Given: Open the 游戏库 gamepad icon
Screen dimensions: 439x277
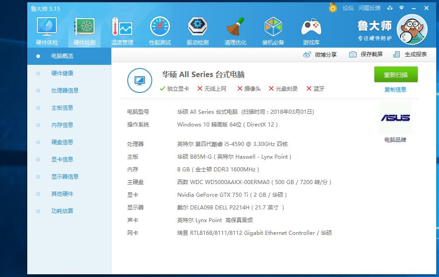Looking at the screenshot, I should [x=311, y=31].
